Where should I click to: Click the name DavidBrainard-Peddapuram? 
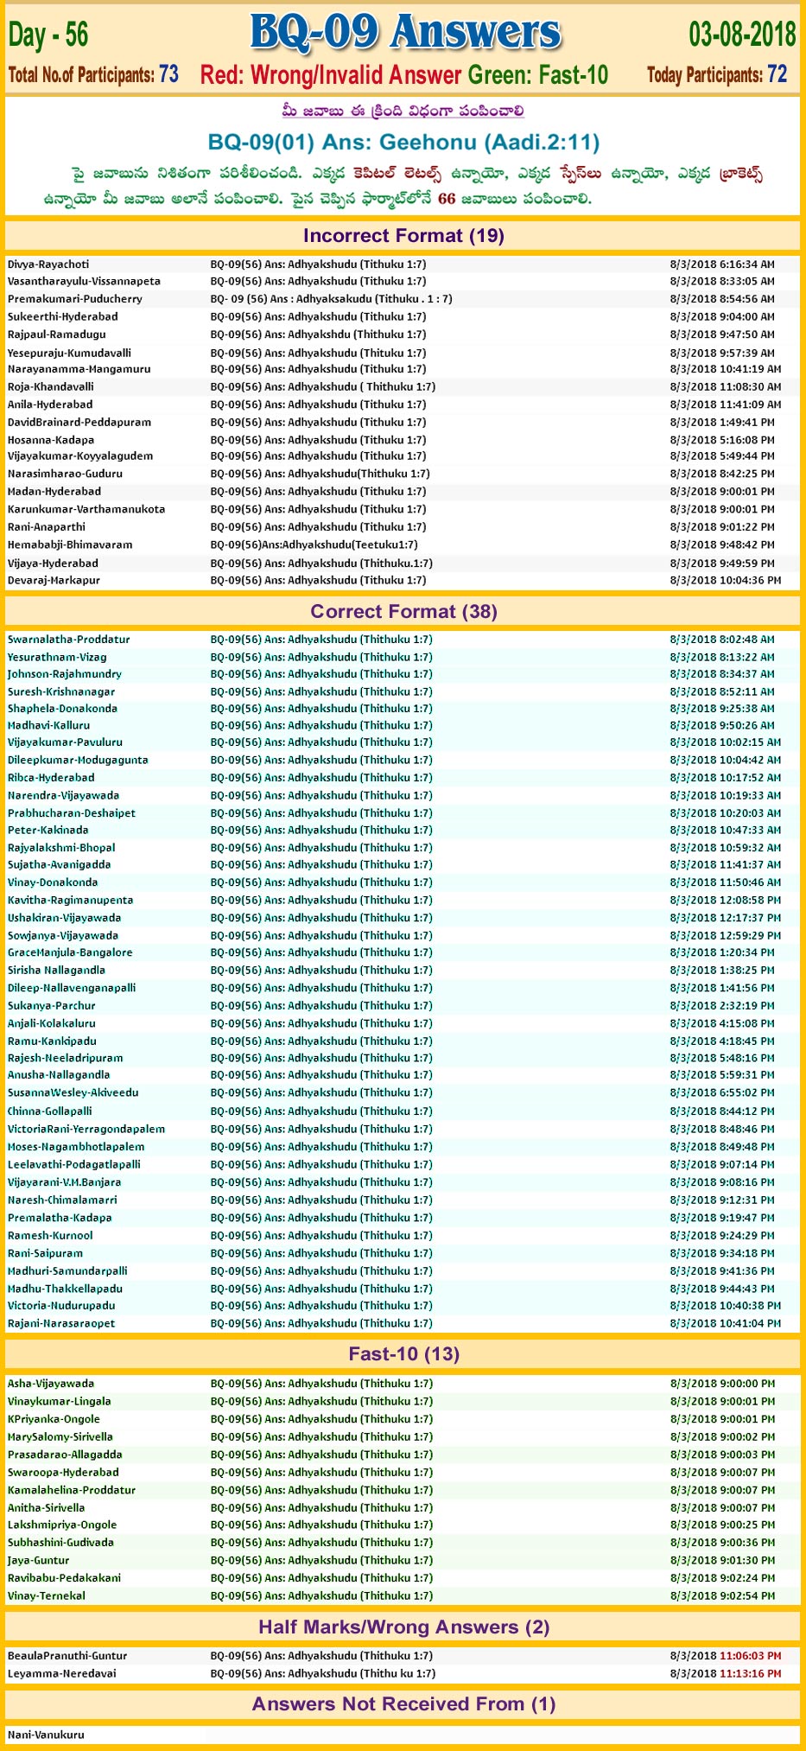pos(79,422)
